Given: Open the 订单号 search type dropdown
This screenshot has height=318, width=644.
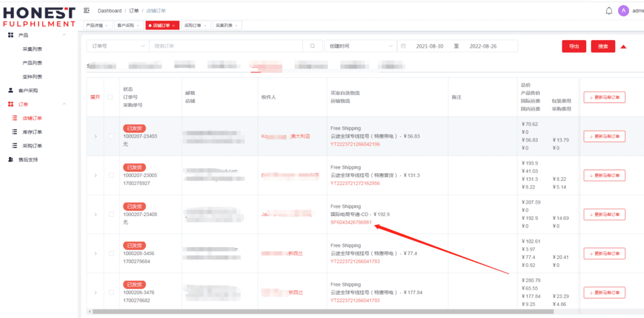Looking at the screenshot, I should tap(117, 46).
